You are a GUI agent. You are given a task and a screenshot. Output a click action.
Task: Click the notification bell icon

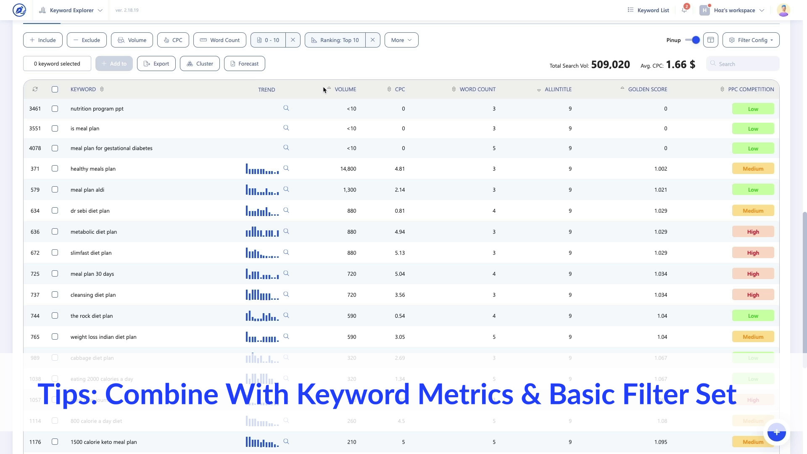(x=684, y=10)
